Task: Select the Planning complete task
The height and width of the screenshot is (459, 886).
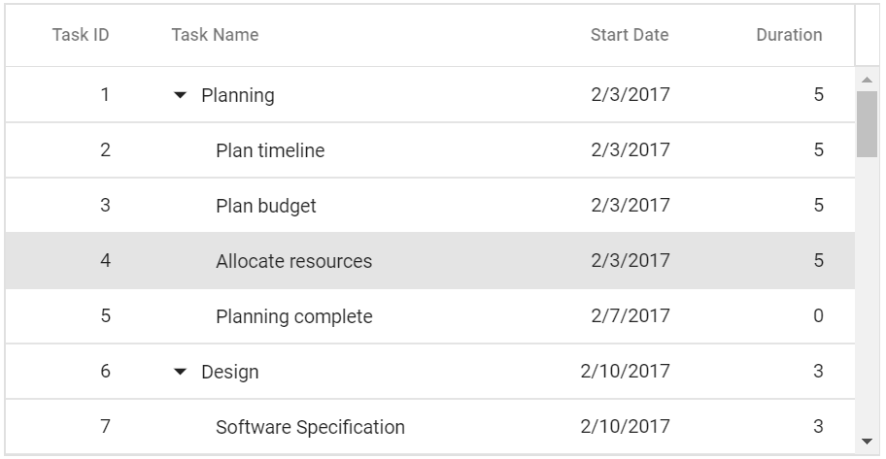Action: pos(293,316)
